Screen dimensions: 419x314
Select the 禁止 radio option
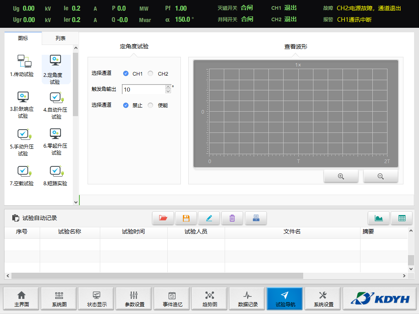[x=126, y=105]
